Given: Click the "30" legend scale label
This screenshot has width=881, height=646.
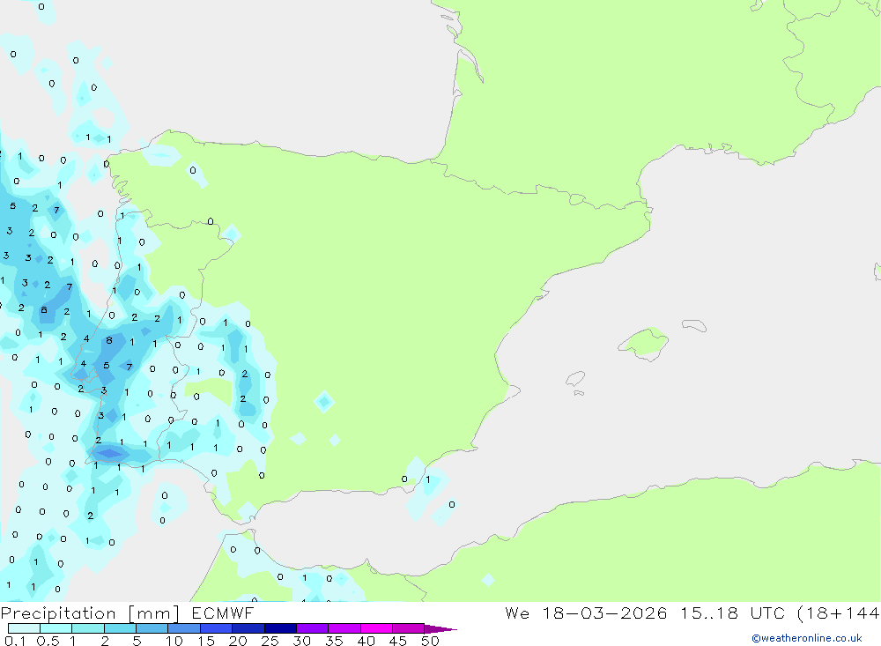Looking at the screenshot, I should click(x=301, y=641).
